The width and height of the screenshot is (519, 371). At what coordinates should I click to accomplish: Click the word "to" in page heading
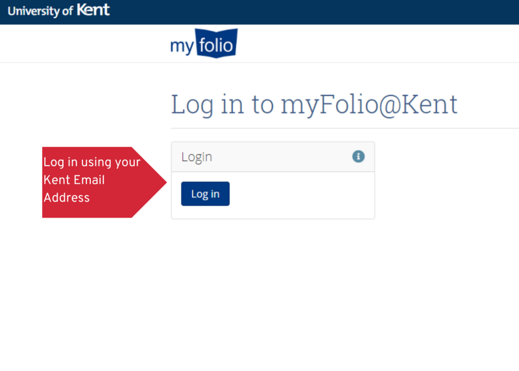263,105
